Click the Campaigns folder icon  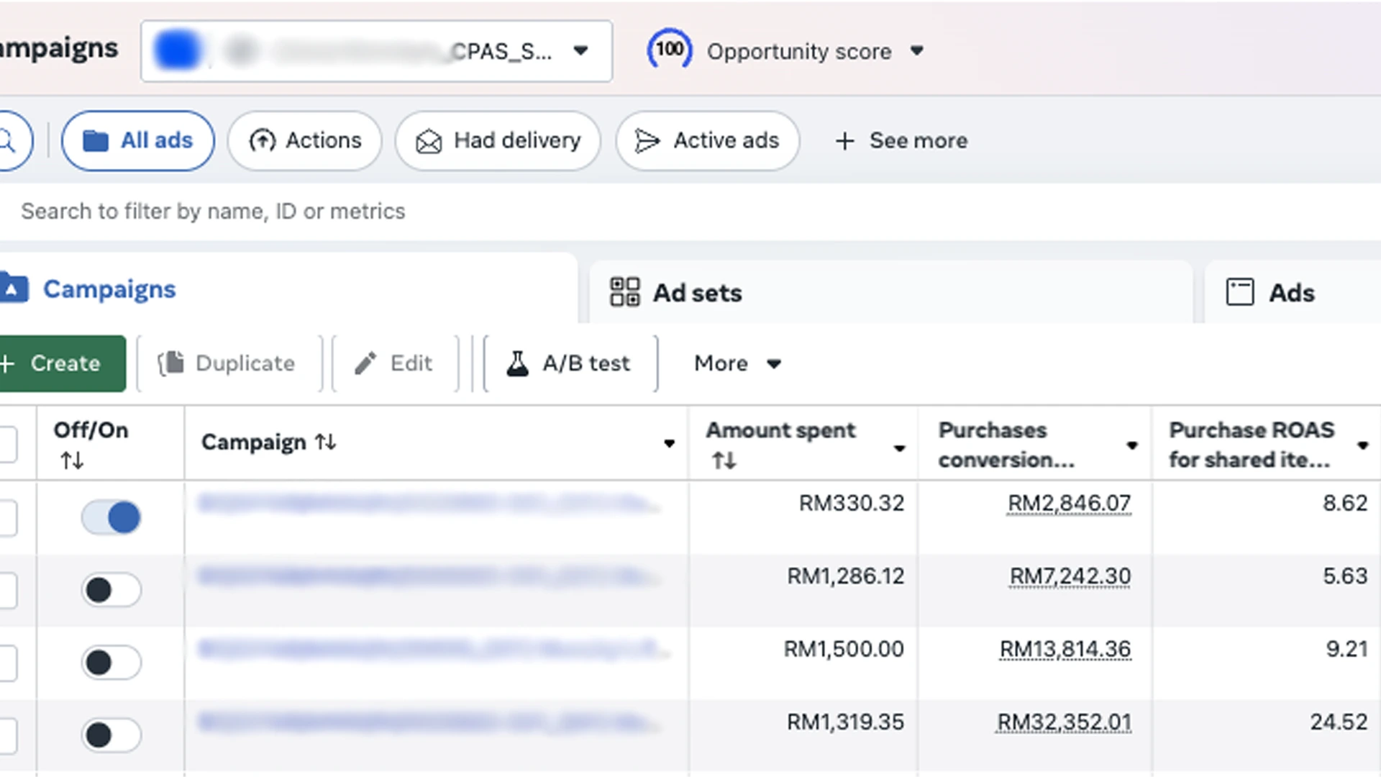(14, 288)
